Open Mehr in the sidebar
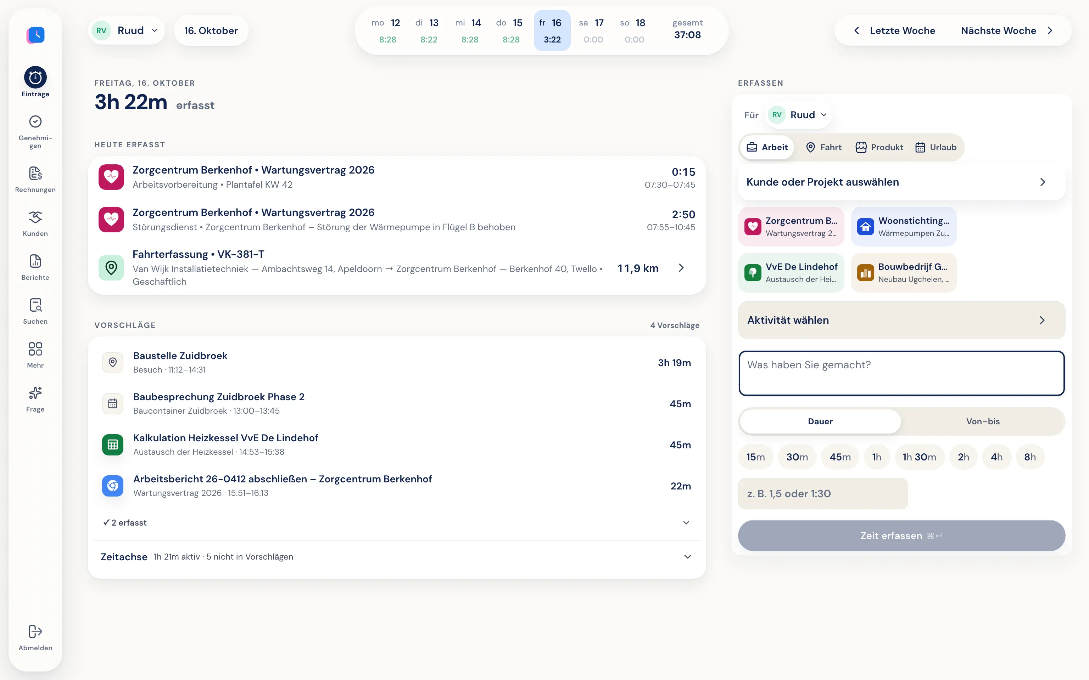This screenshot has height=680, width=1089. [x=35, y=355]
